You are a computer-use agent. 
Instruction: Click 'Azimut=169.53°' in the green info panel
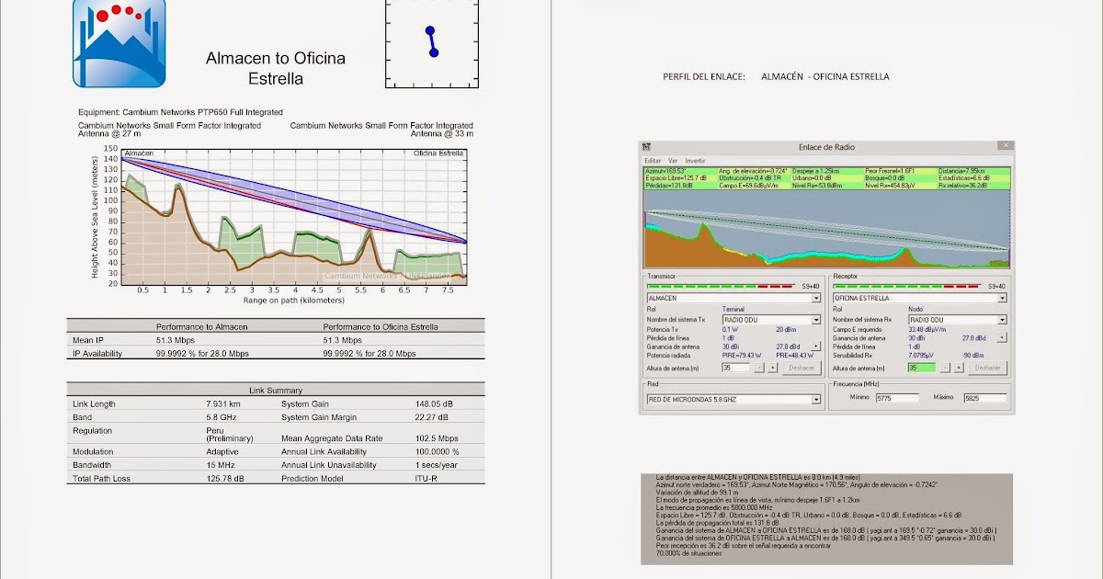tap(665, 170)
